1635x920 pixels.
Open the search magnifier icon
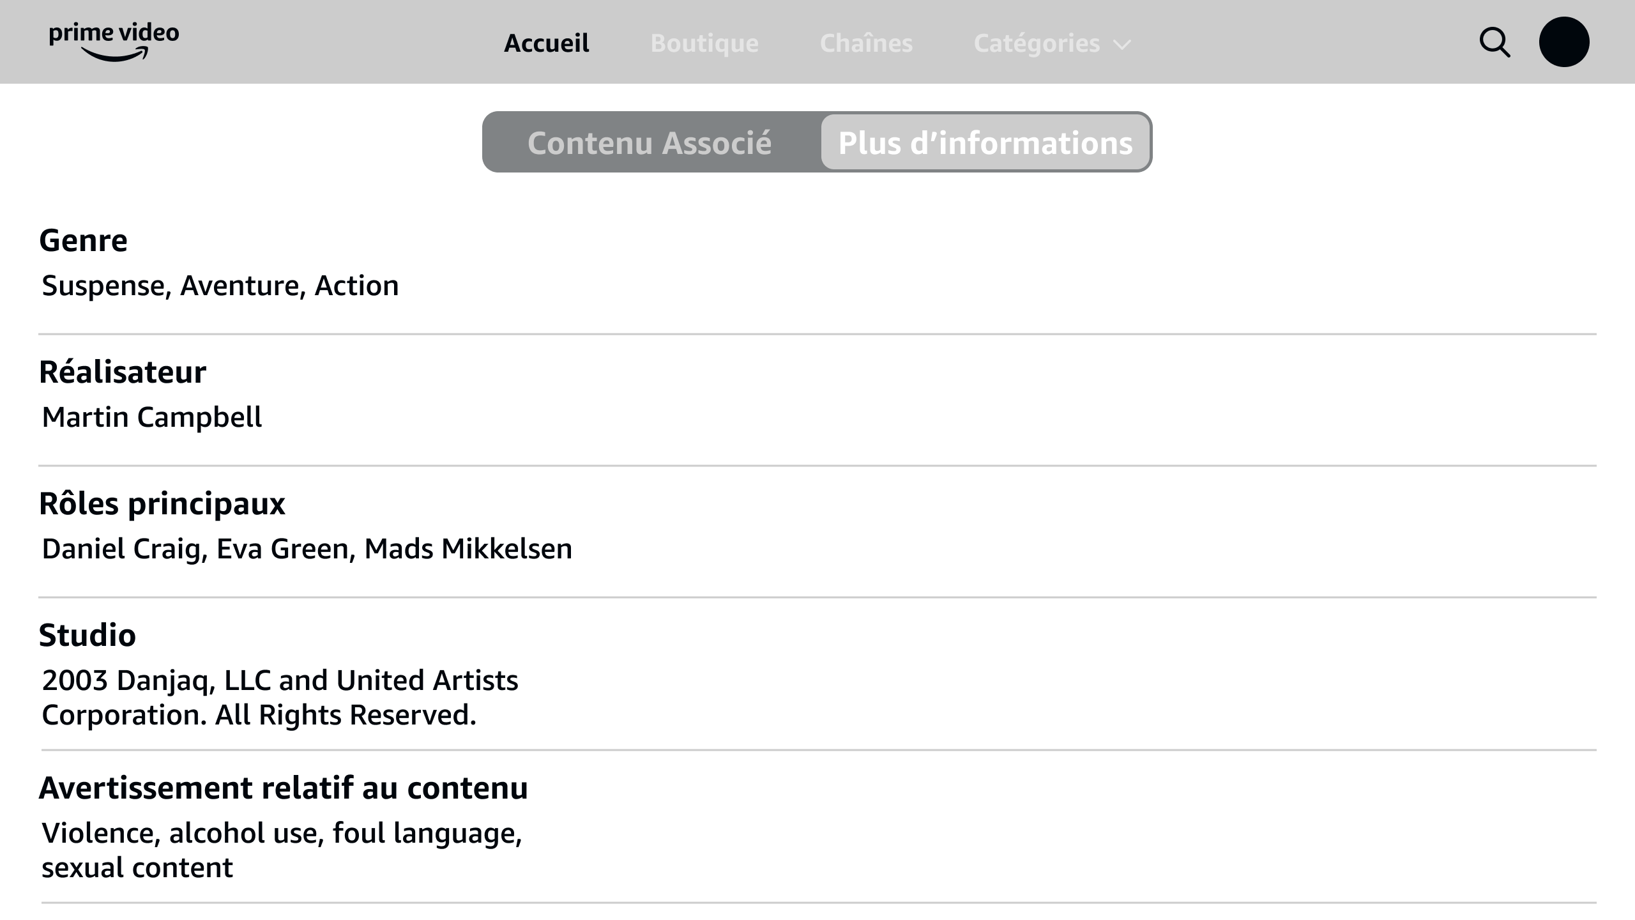pos(1494,43)
